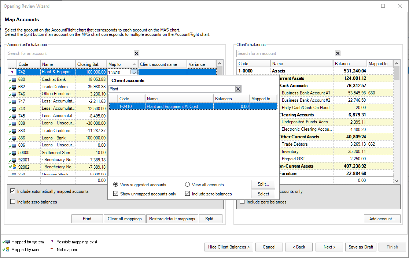The height and width of the screenshot is (258, 409).
Task: Clear the 'Plant' search text in popup
Action: (x=238, y=89)
